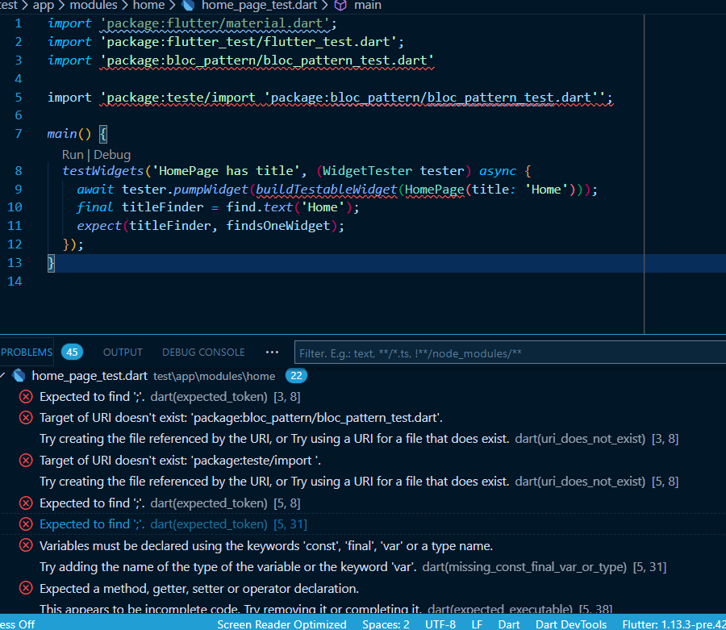Change end of line sequence LF

click(x=477, y=624)
